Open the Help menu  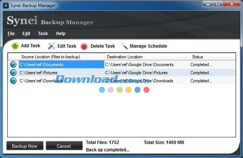(x=61, y=34)
